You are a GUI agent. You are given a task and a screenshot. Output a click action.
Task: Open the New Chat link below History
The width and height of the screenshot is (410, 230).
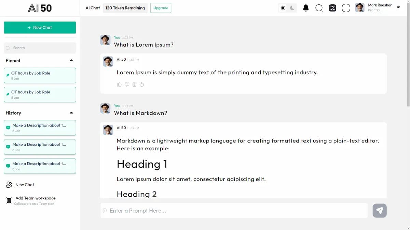[25, 185]
